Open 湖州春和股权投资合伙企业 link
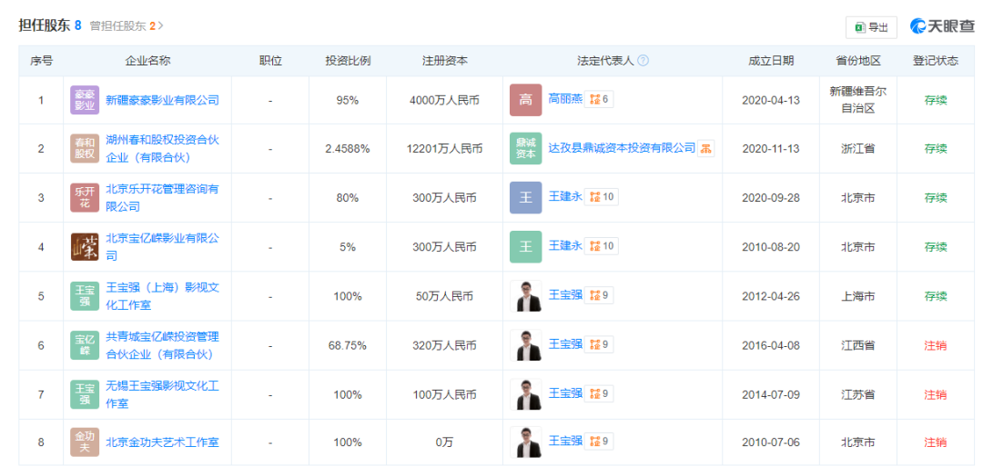The height and width of the screenshot is (476, 983). point(162,149)
